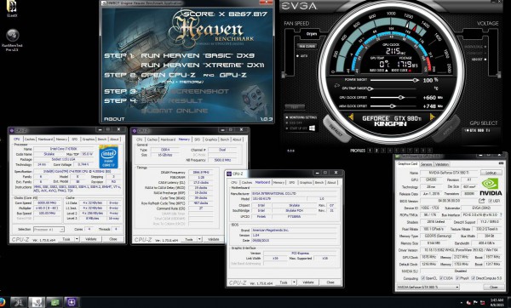Click the Lookup button in GPU-Z
Viewport: 511px width, 308px height.
click(491, 173)
